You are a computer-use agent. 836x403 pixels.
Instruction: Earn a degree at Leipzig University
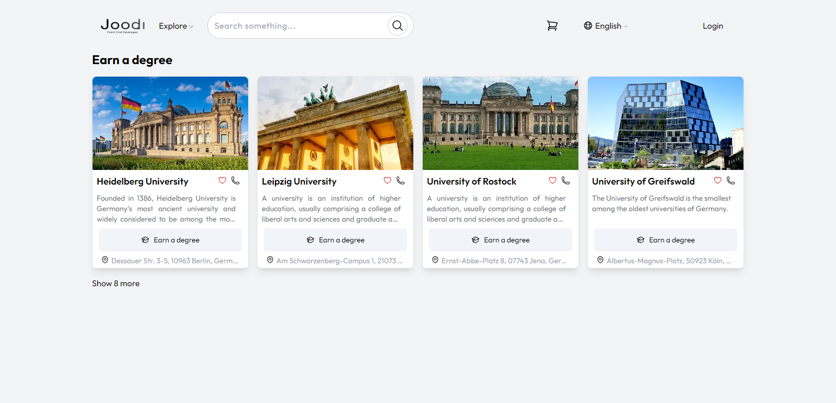pyautogui.click(x=335, y=240)
